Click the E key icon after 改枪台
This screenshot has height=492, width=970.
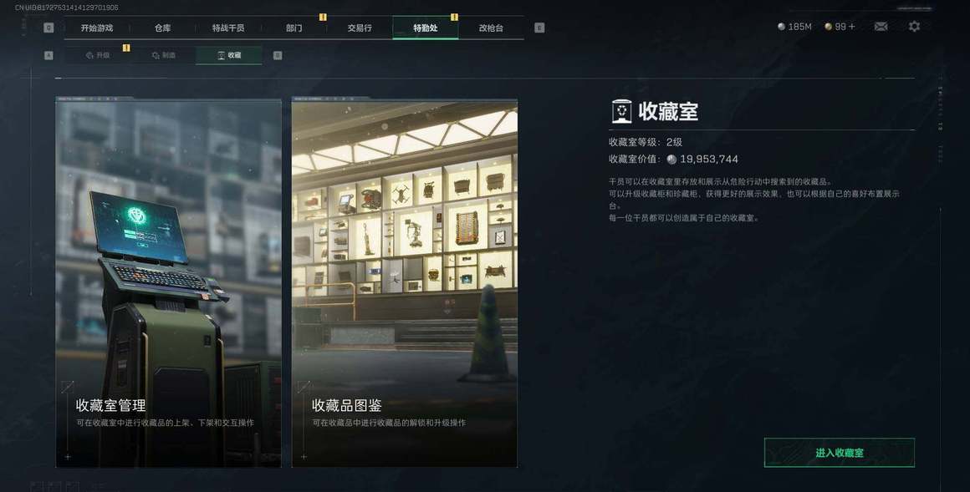coord(539,28)
